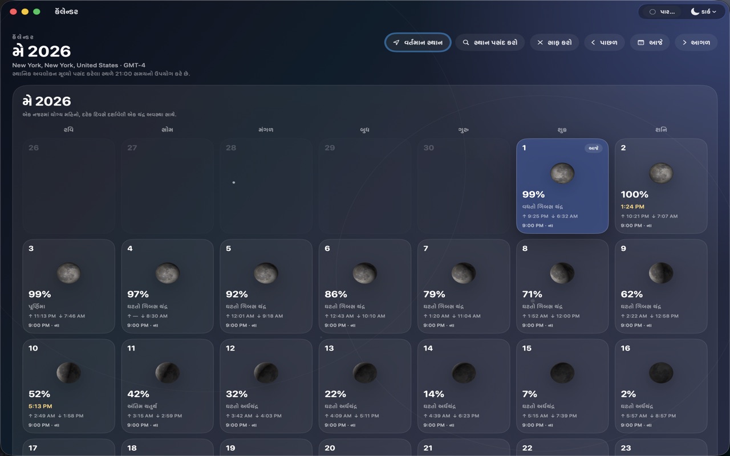
Task: Select the day 17 card
Action: pos(68,447)
